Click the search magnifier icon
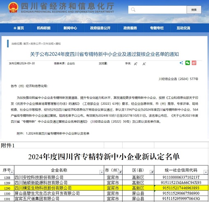This screenshot has width=209, height=202. pos(133,9)
